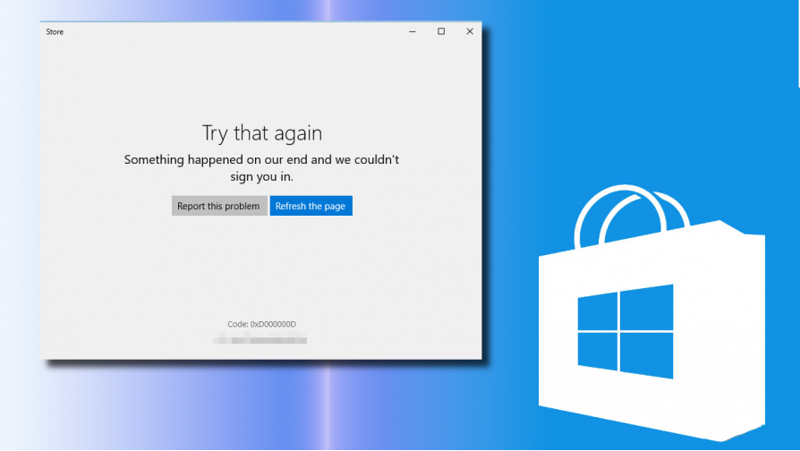Minimize the Store window
Image resolution: width=800 pixels, height=451 pixels.
click(x=413, y=31)
